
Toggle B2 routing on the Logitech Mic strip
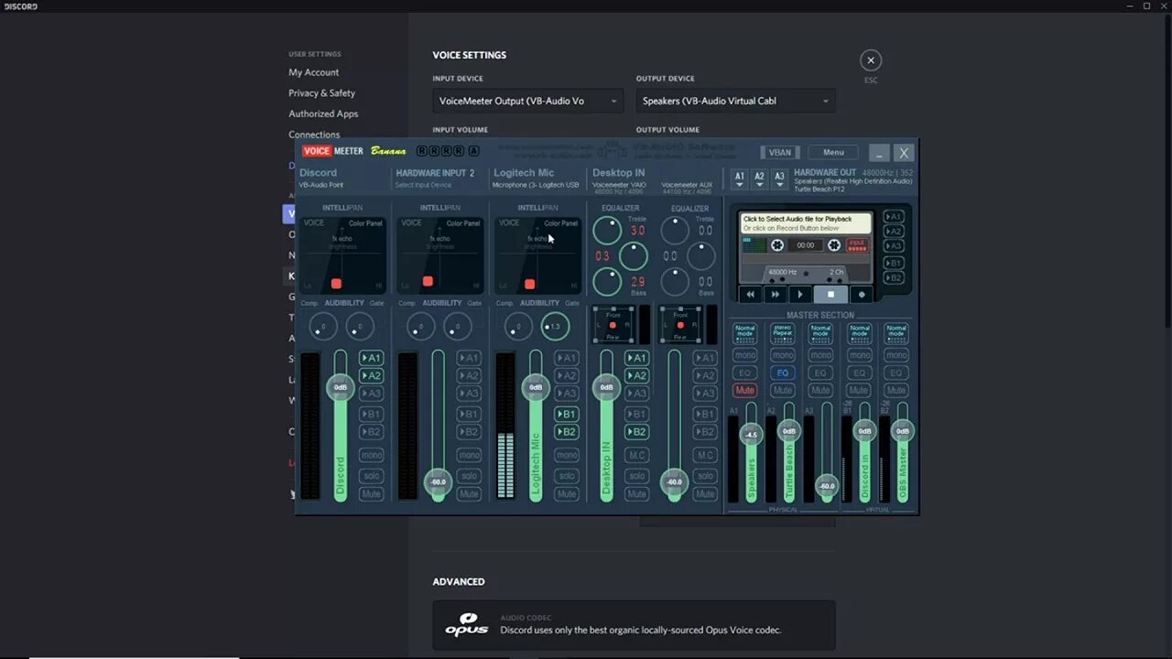pos(567,432)
